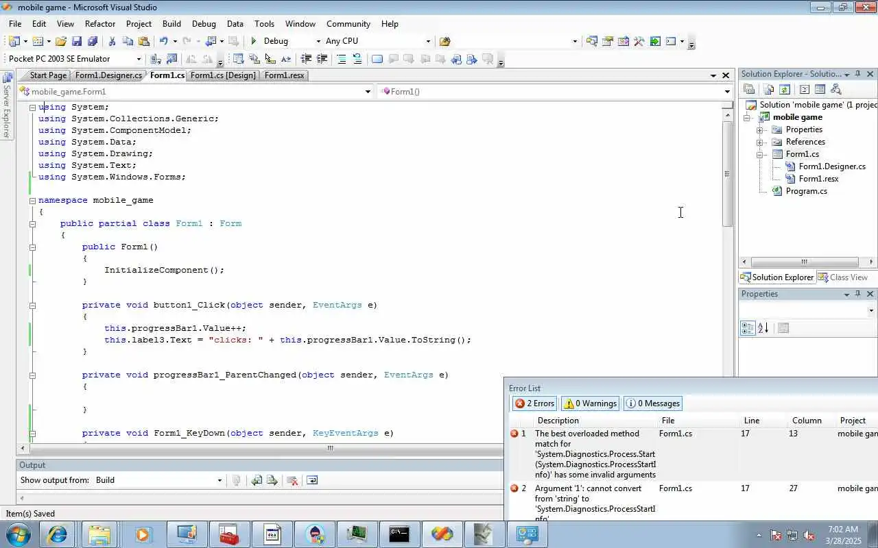The image size is (878, 548).
Task: Open Form1.Designer.cs in the Solution Explorer tree
Action: (832, 166)
